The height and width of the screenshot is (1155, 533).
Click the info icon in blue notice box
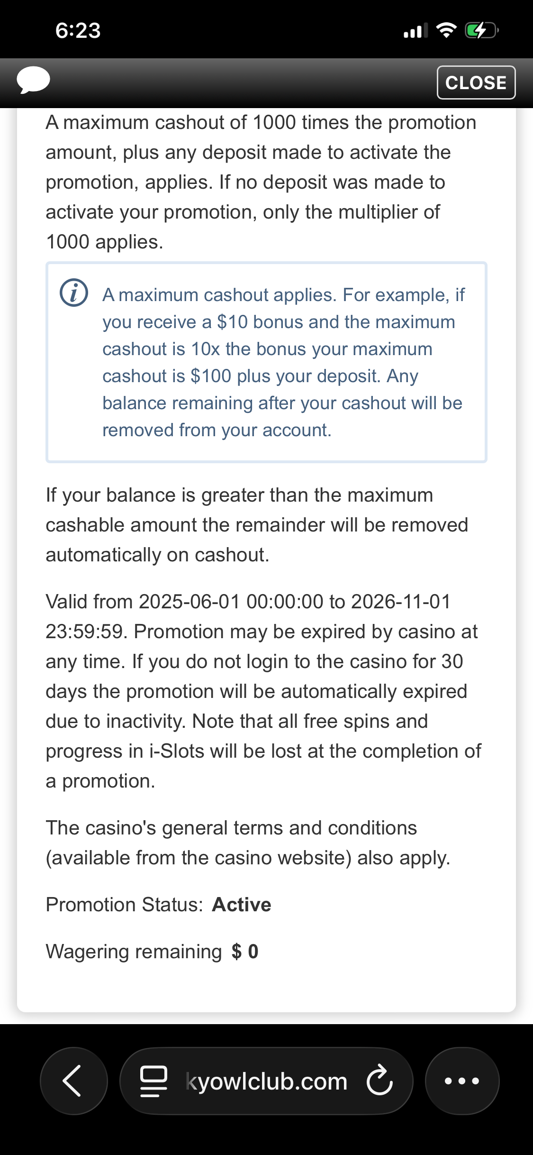[x=74, y=293]
